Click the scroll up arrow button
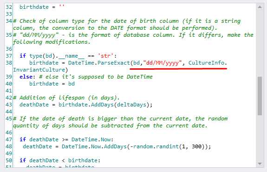267x172 pixels. click(260, 7)
